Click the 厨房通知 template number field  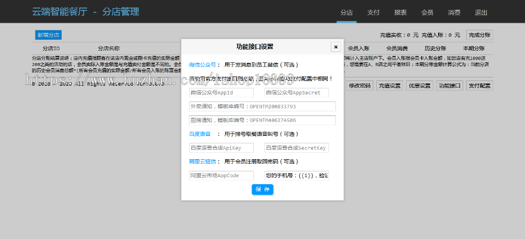click(262, 120)
